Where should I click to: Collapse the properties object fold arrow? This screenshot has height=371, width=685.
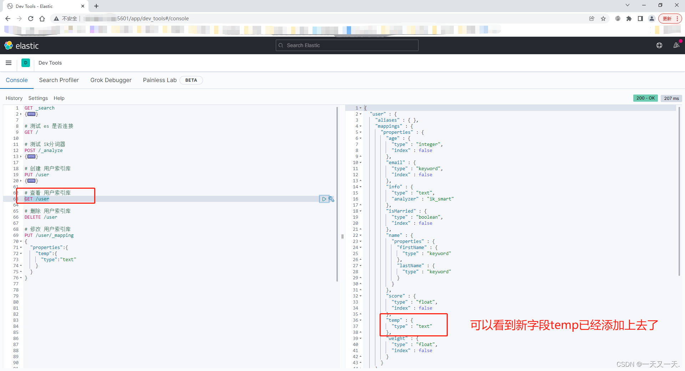click(360, 132)
